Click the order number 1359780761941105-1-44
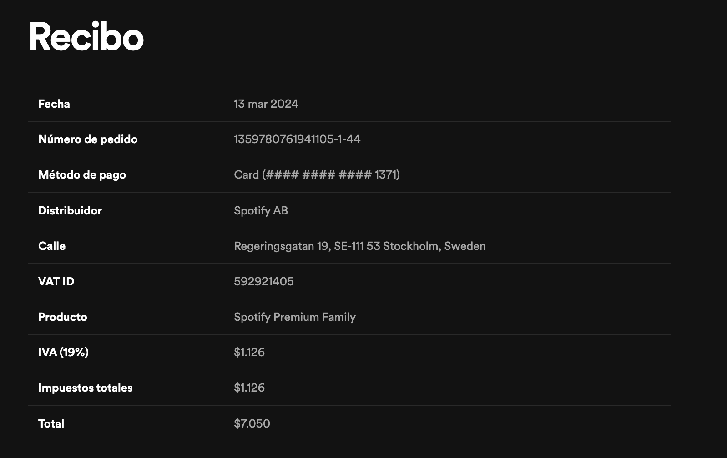 (x=297, y=139)
